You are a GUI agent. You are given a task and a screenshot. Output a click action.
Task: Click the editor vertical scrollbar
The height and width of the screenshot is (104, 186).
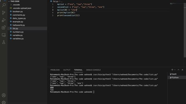[x=185, y=30]
